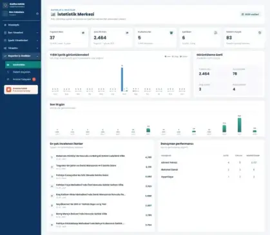
Task: Click the second tallest green bar in Son 14 gün
Action: click(x=224, y=129)
